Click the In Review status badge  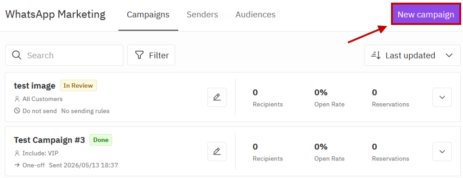78,86
